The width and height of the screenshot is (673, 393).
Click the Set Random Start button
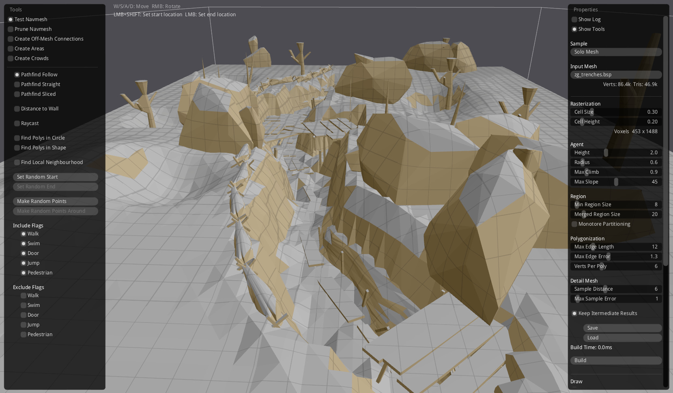pyautogui.click(x=55, y=177)
